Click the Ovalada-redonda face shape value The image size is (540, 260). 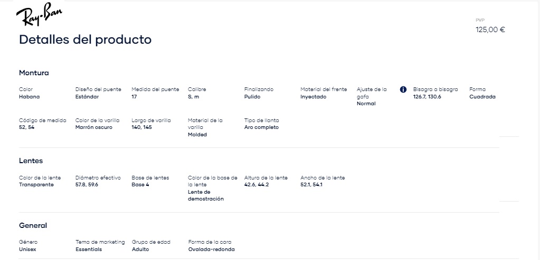(x=211, y=249)
